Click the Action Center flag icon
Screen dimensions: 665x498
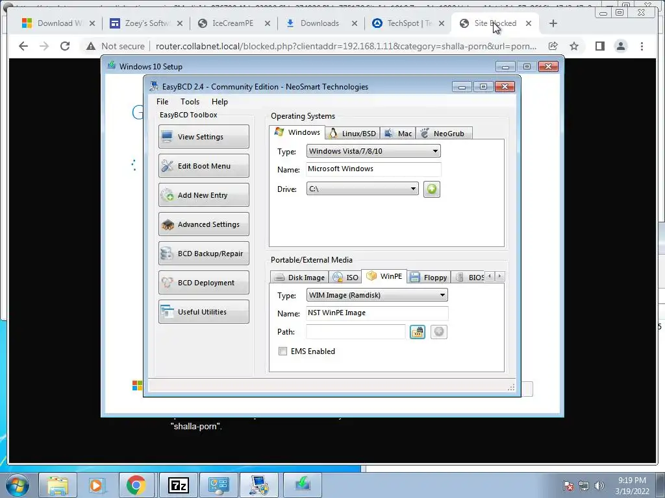pos(568,486)
